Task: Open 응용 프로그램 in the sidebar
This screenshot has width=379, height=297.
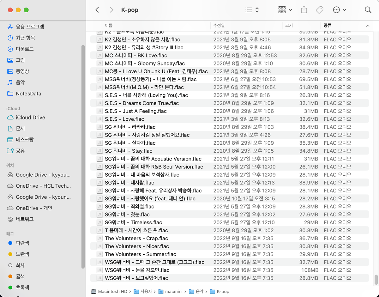Action: click(25, 27)
